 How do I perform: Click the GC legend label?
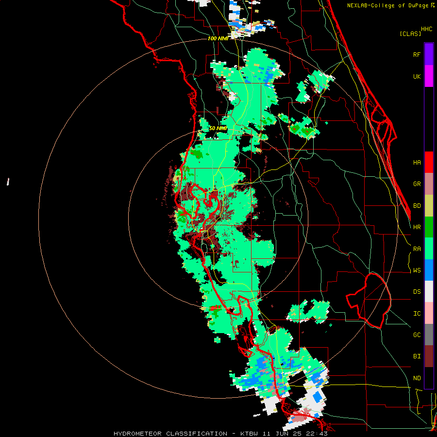click(417, 335)
